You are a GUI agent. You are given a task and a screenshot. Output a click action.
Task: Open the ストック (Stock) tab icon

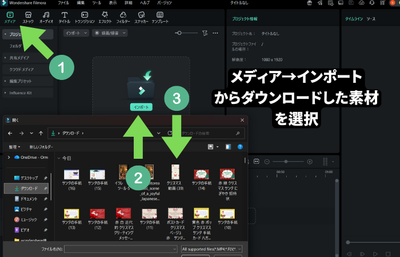[28, 17]
